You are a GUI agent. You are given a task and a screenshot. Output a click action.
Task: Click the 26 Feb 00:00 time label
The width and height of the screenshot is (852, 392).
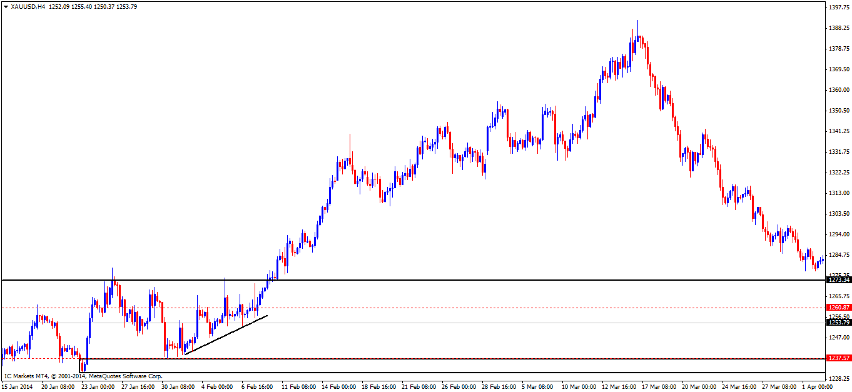point(459,387)
